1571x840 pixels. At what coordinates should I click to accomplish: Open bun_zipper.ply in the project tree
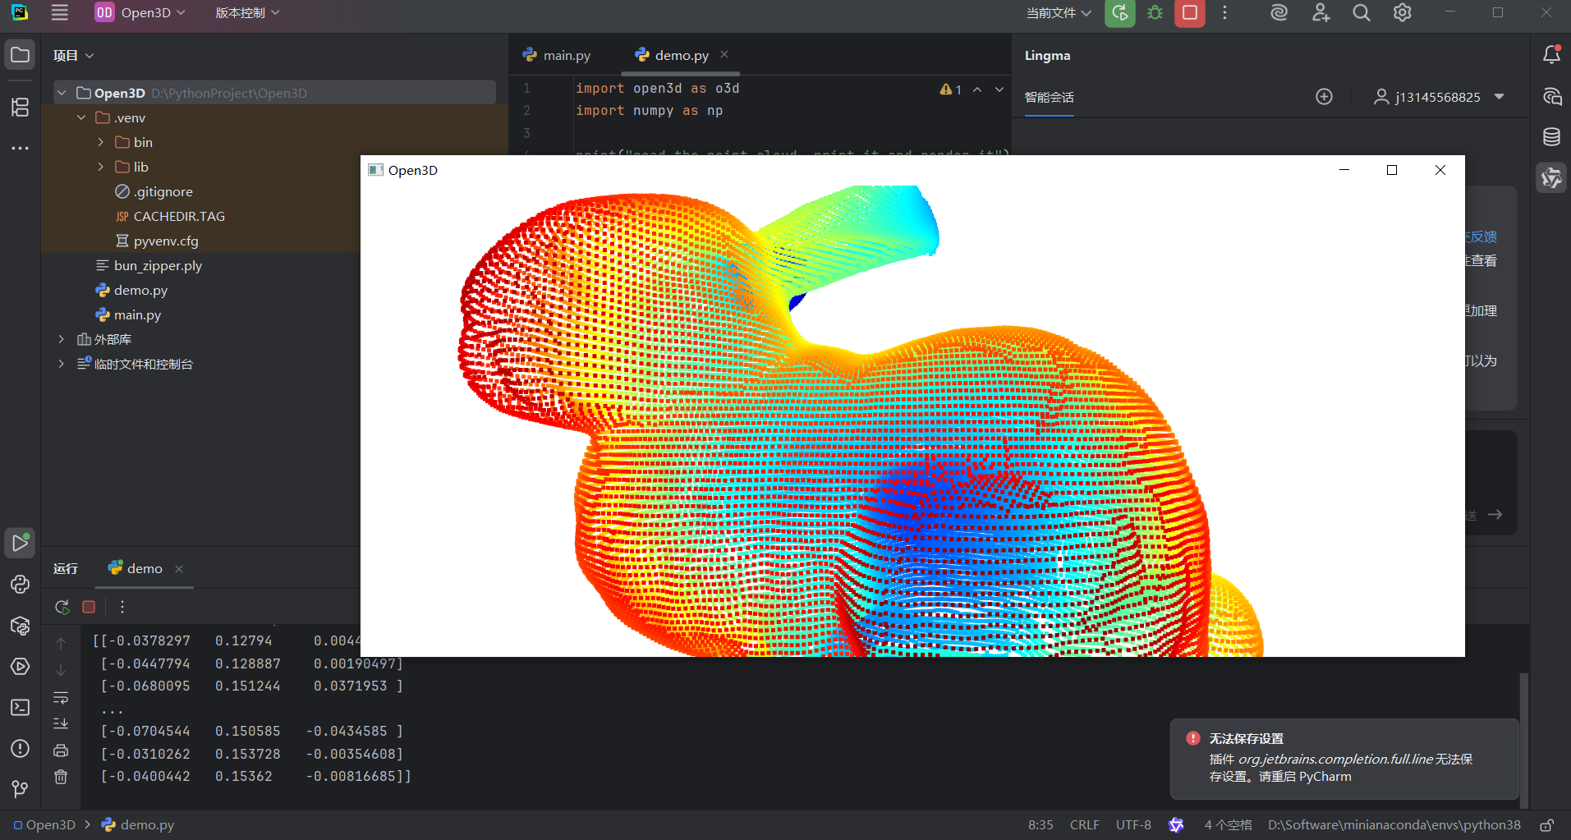[x=158, y=265]
